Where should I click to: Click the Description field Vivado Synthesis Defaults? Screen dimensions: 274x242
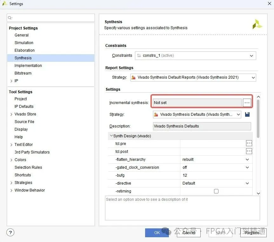tap(202, 126)
